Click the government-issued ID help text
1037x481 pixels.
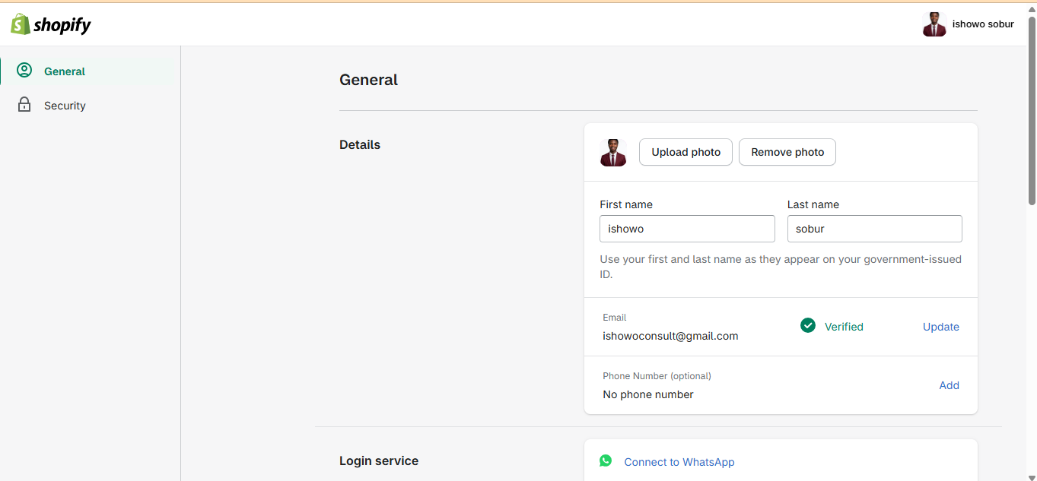click(781, 267)
